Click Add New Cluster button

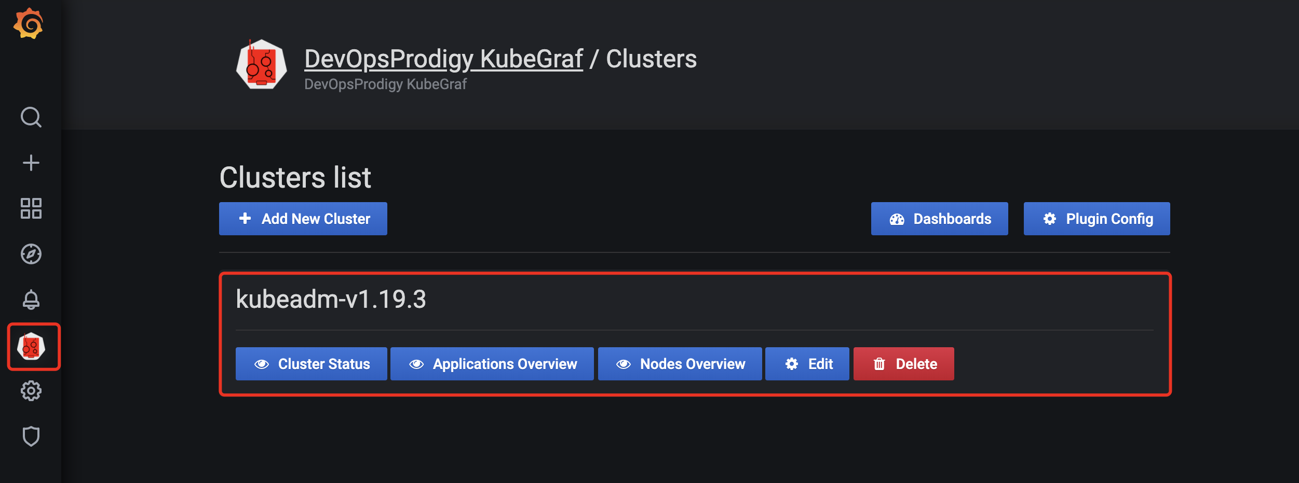[x=303, y=219]
